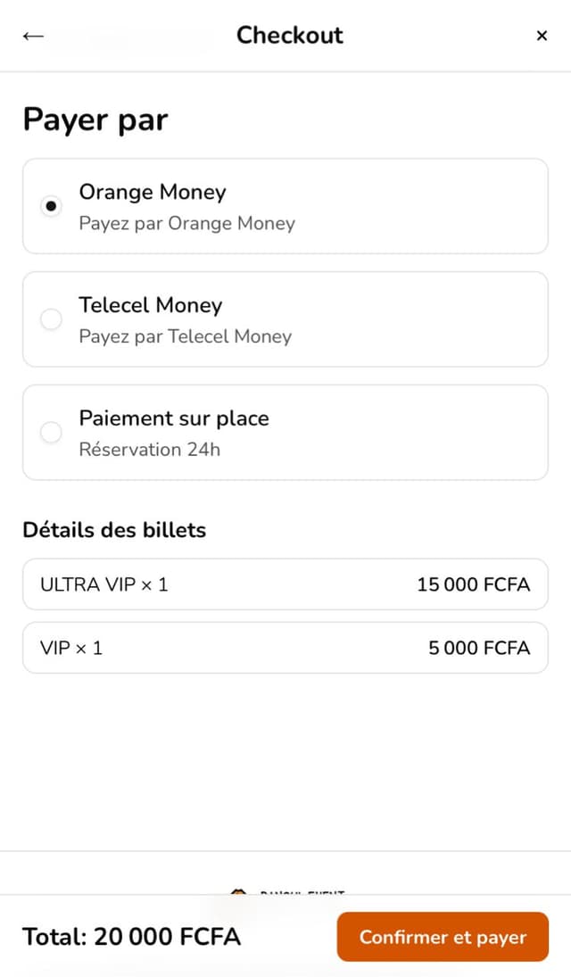Tap the Paiement sur place option title

[x=174, y=418]
